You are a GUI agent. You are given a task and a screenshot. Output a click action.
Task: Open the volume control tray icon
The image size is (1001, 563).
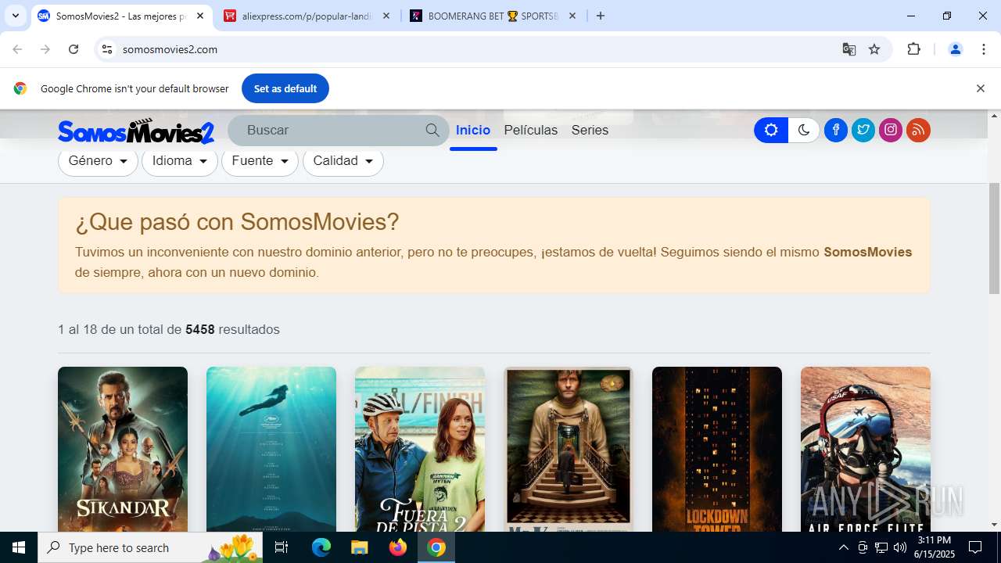900,547
